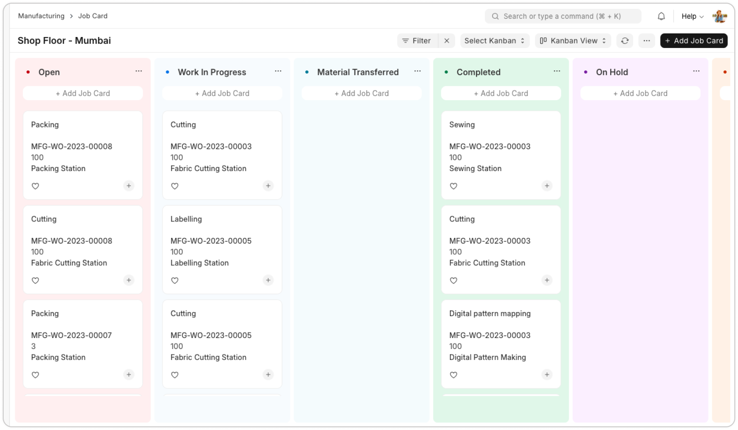Viewport: 738px width, 430px height.
Task: Open On Hold column options menu
Action: pos(696,71)
